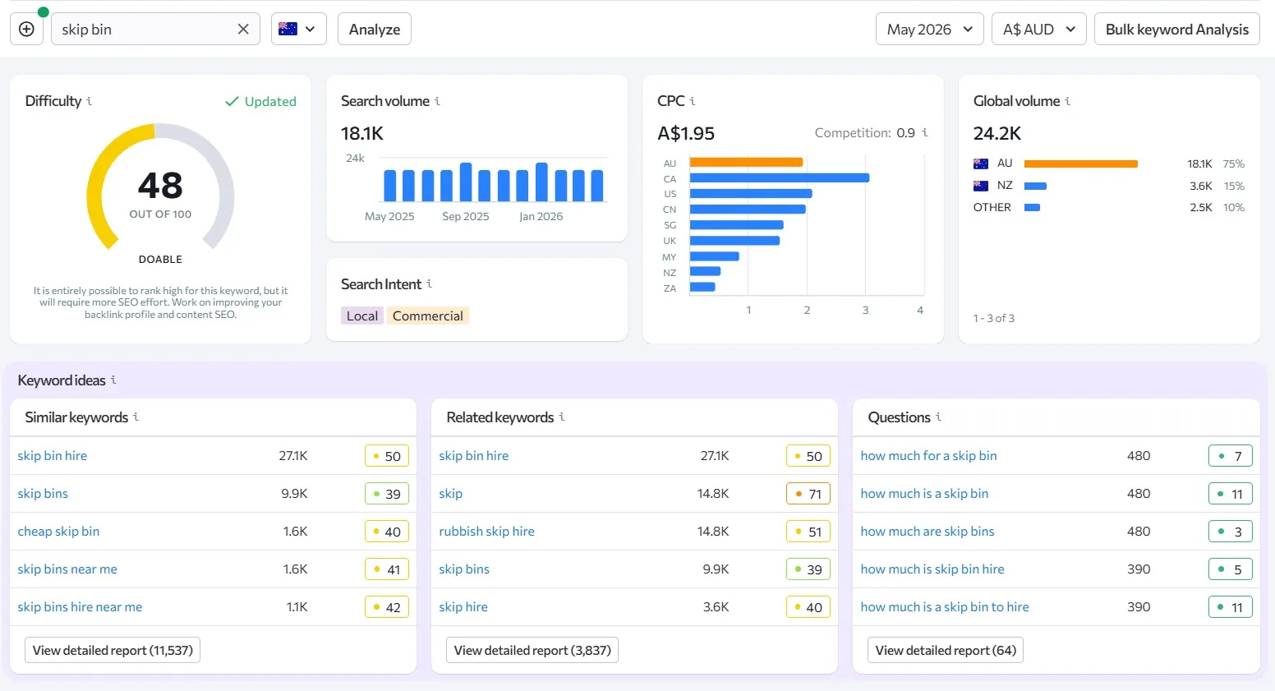The height and width of the screenshot is (691, 1275).
Task: Clear the skip bin search field
Action: pos(243,30)
